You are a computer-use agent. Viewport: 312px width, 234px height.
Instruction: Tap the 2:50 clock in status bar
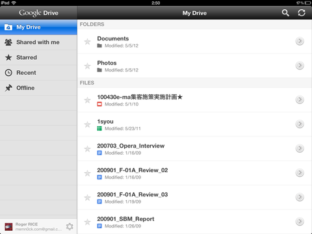coord(156,3)
